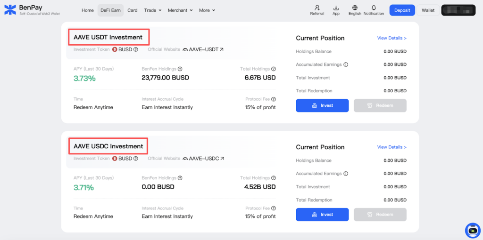Click the Wallet button in header
Viewport: 483px width, 240px height.
tap(428, 10)
